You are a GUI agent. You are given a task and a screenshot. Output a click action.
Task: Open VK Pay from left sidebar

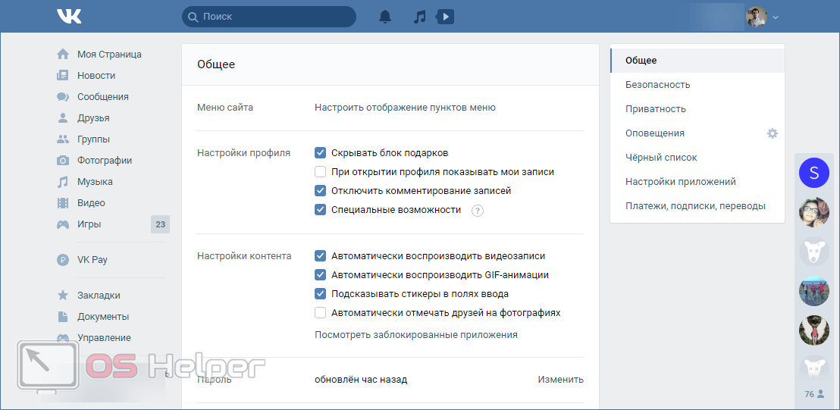[x=92, y=260]
